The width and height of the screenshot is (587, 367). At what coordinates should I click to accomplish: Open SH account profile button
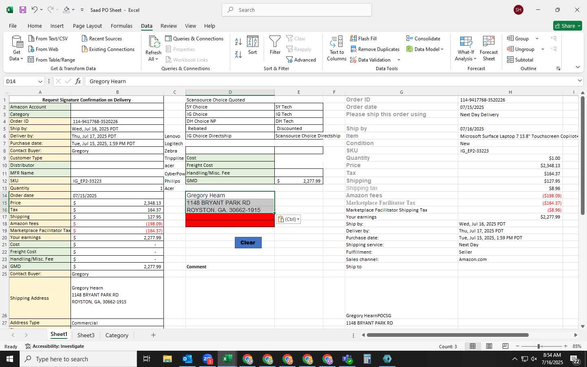519,10
